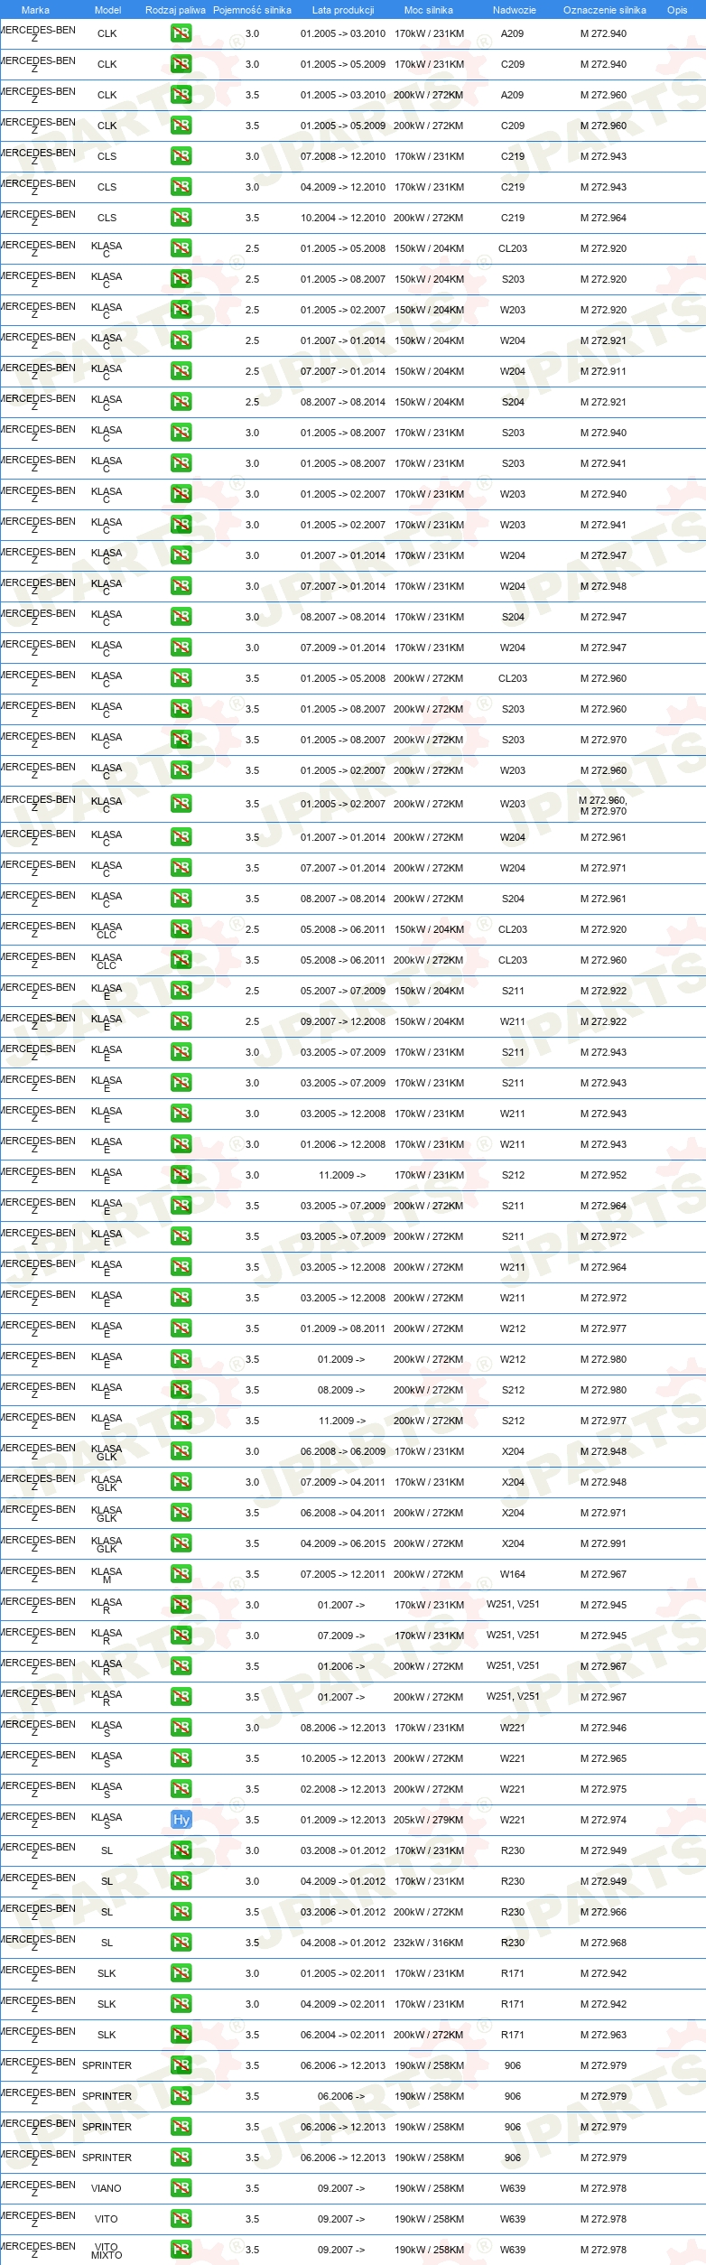Click the fuel icon in the GLK 06.2008 -> 06.2009 row

pos(181,1451)
